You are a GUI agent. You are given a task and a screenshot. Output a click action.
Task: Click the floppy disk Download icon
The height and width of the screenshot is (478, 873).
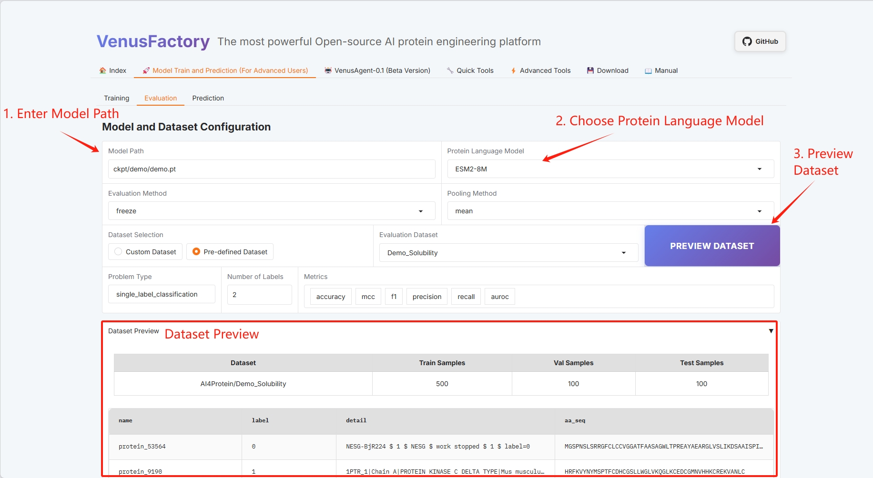tap(590, 70)
